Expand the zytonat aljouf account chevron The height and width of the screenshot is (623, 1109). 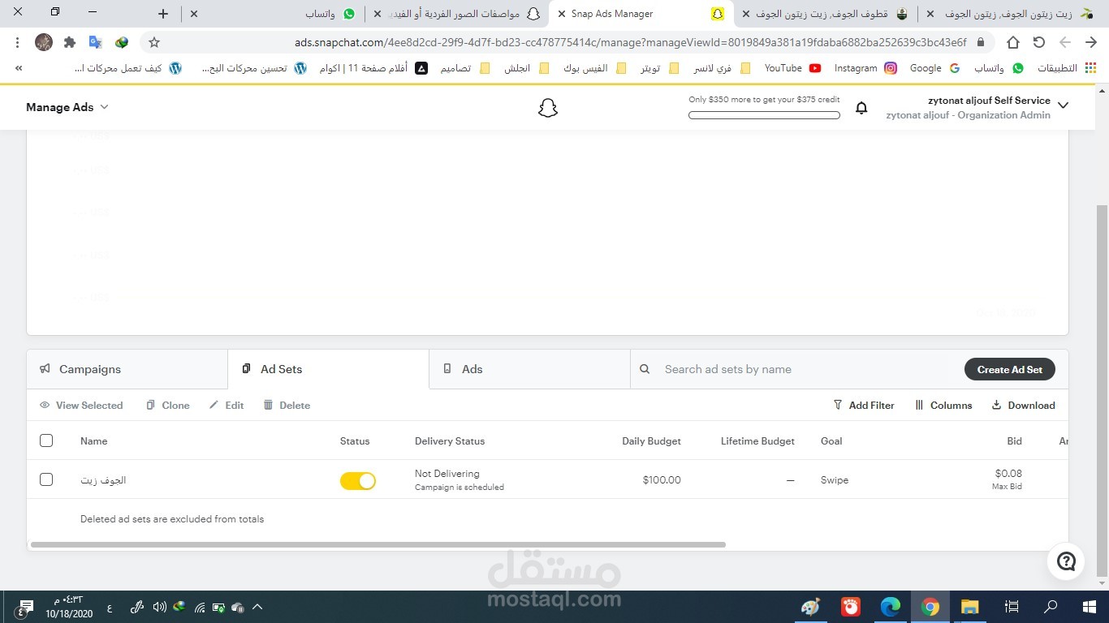(x=1063, y=105)
